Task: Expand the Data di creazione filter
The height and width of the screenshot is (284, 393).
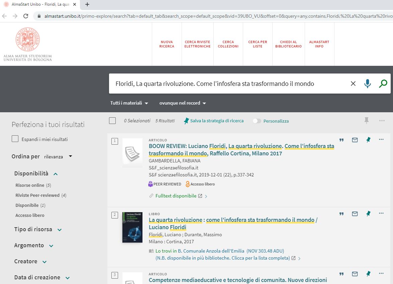Action: [x=42, y=278]
